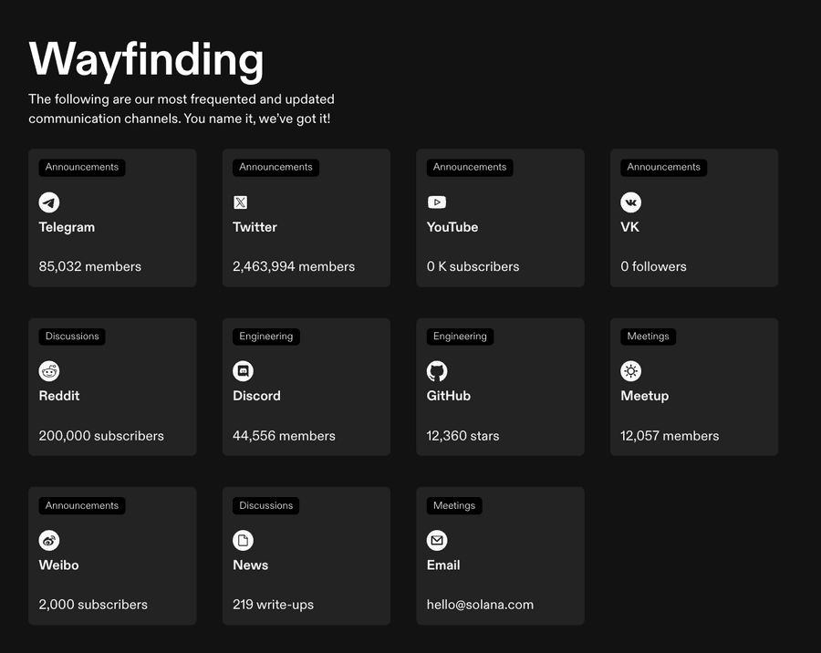Click the News document icon
The image size is (821, 653).
(243, 541)
